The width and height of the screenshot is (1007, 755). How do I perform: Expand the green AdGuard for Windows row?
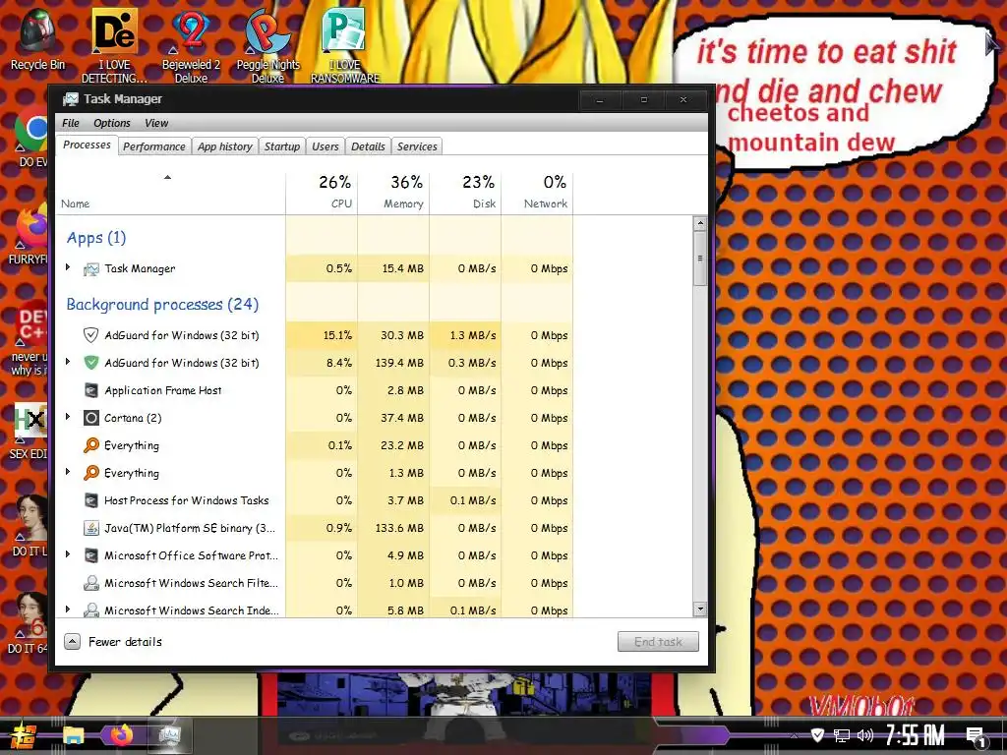pyautogui.click(x=68, y=362)
